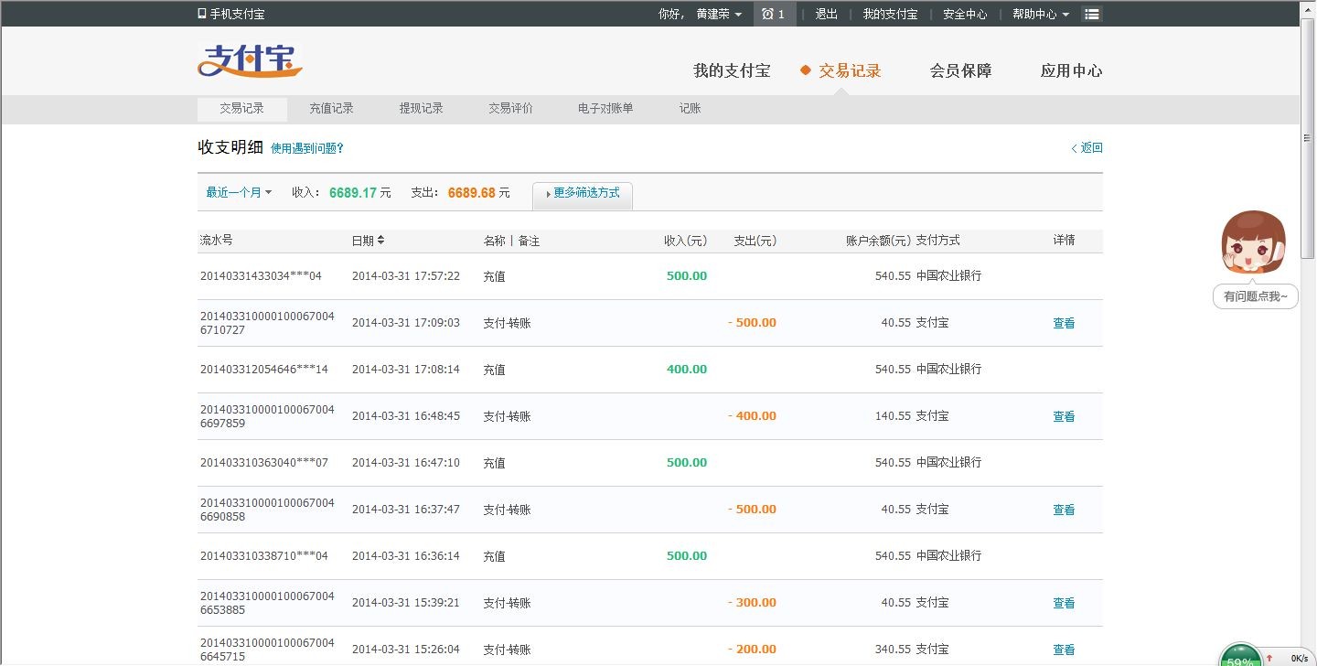The image size is (1317, 666).
Task: Sort by the 日期 column arrows
Action: pyautogui.click(x=380, y=240)
